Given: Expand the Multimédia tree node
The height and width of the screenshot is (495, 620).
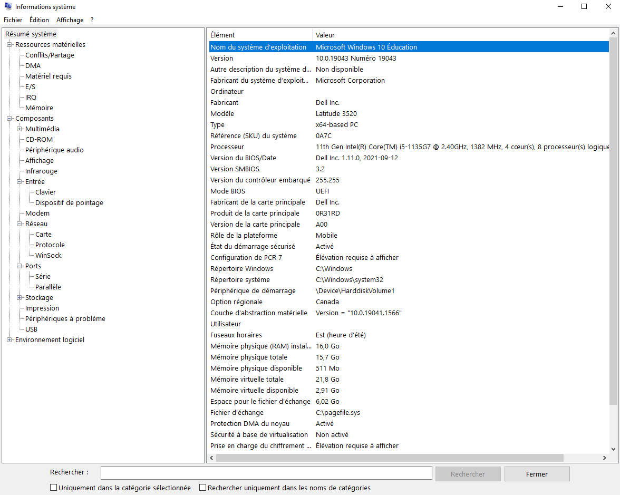Looking at the screenshot, I should (x=19, y=129).
